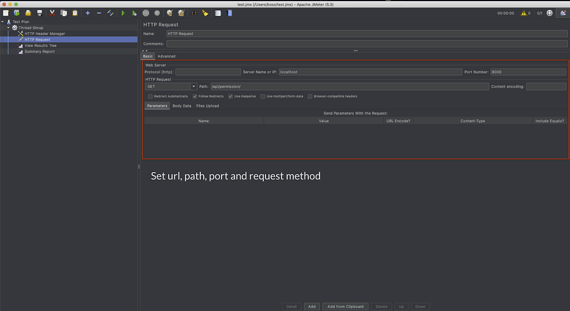Viewport: 570px width, 311px height.
Task: Click the New test plan toolbar icon
Action: click(x=6, y=13)
